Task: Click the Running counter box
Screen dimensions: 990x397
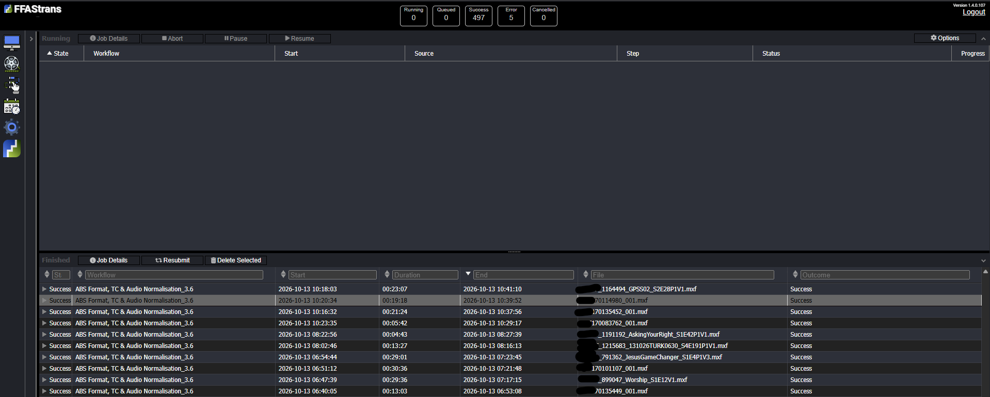Action: point(413,16)
